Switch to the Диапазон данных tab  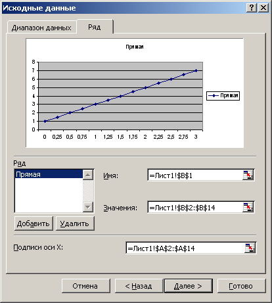41,28
